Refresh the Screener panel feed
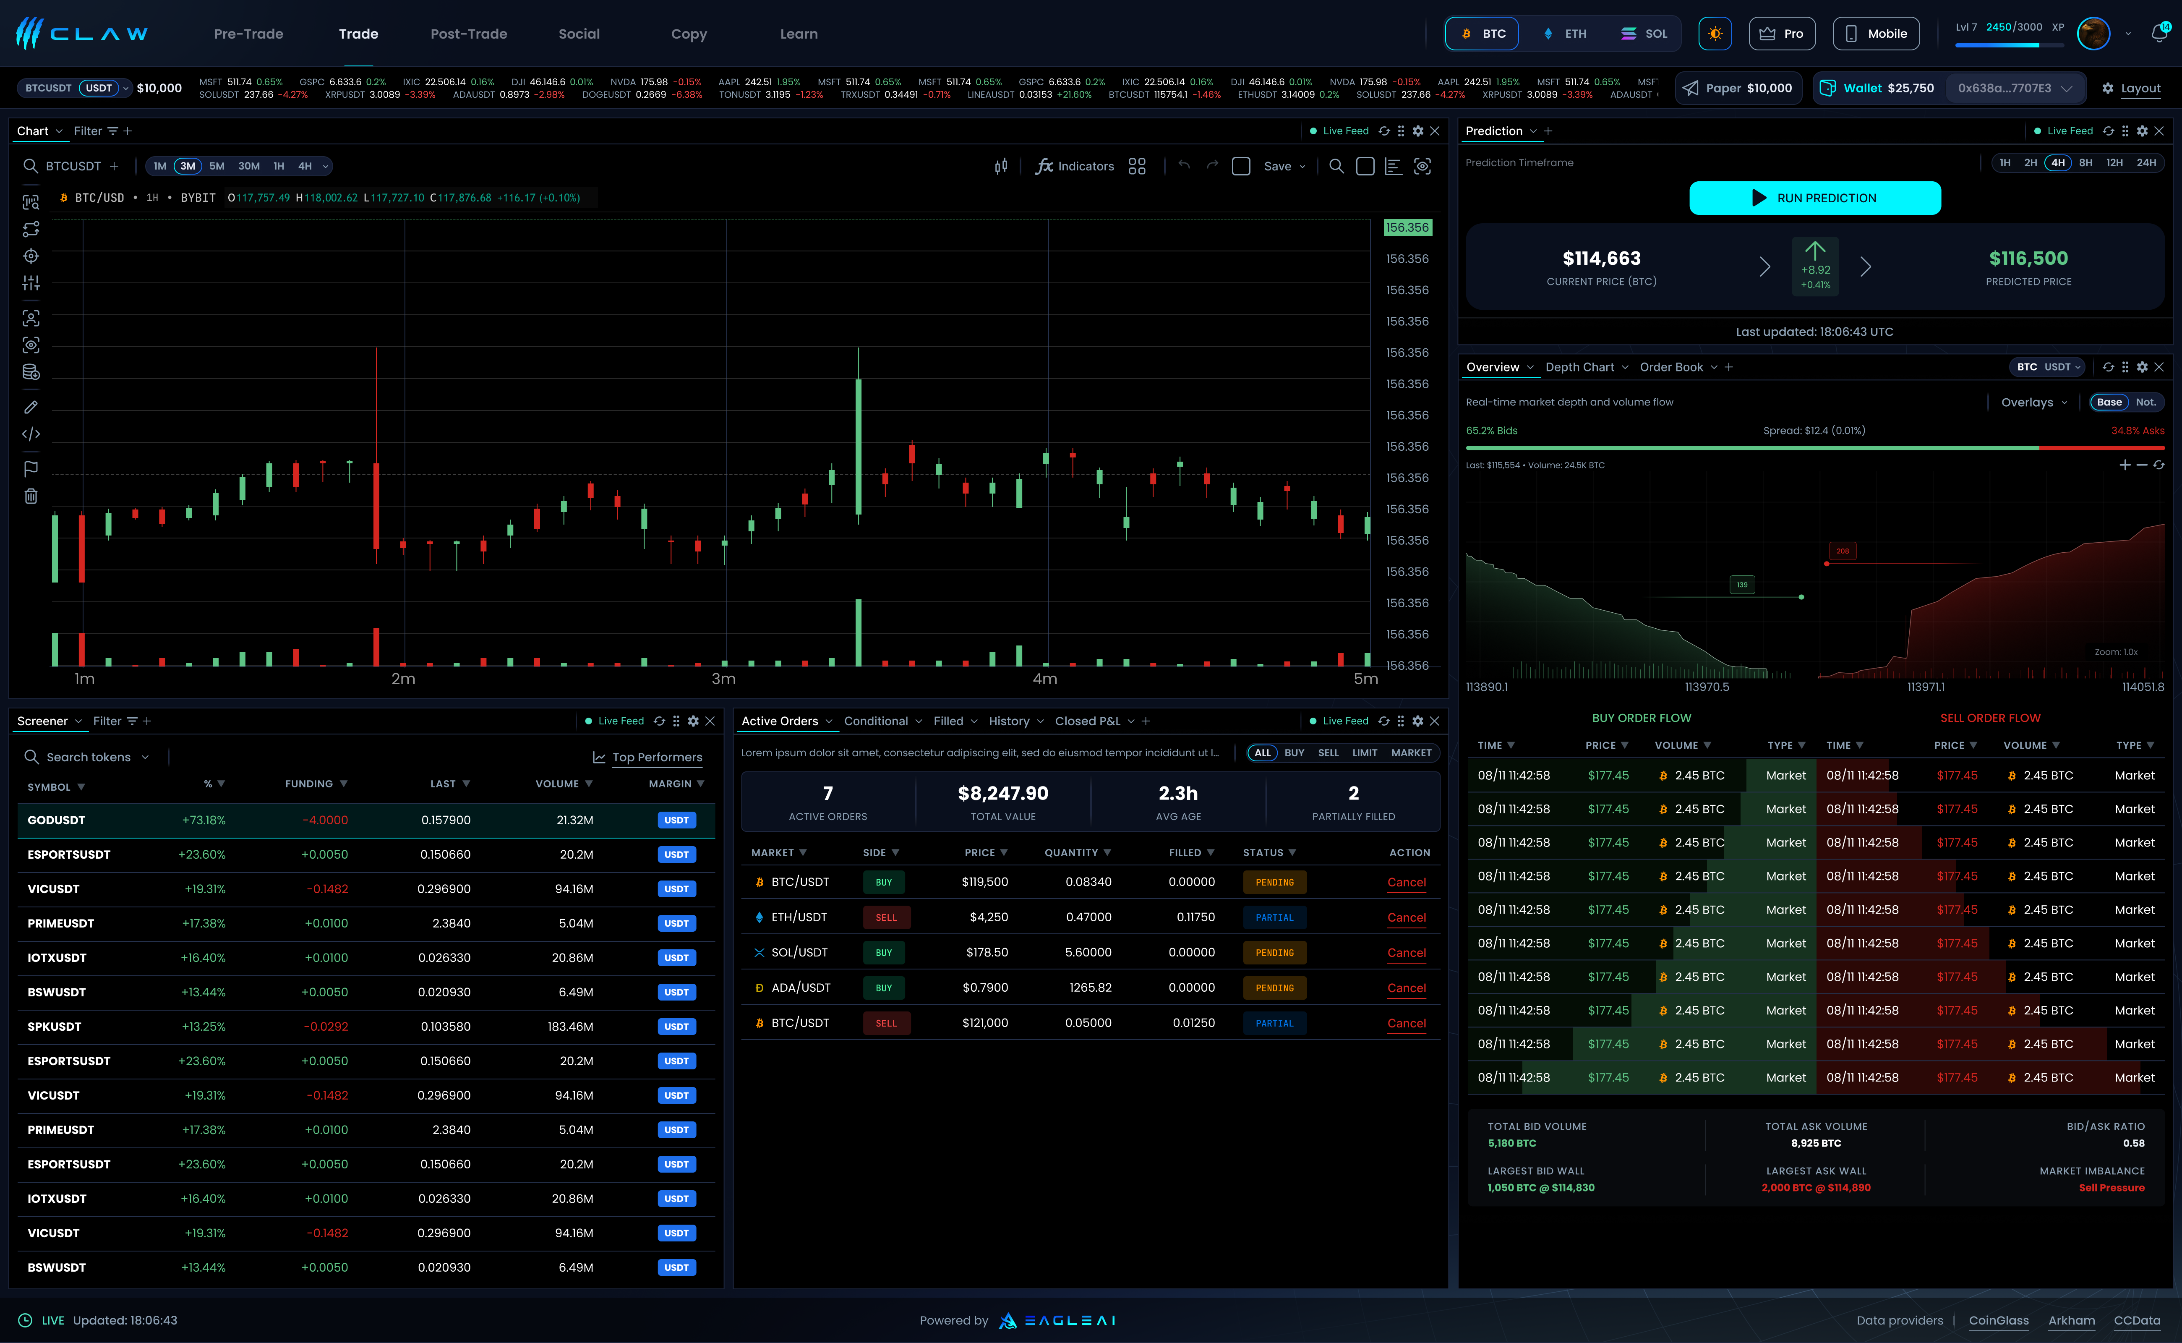The image size is (2182, 1343). [x=659, y=721]
